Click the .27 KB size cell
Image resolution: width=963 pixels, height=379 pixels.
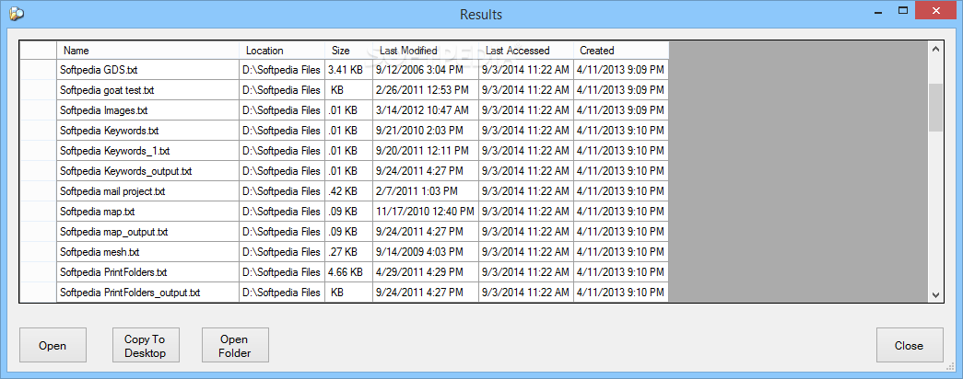pos(349,252)
